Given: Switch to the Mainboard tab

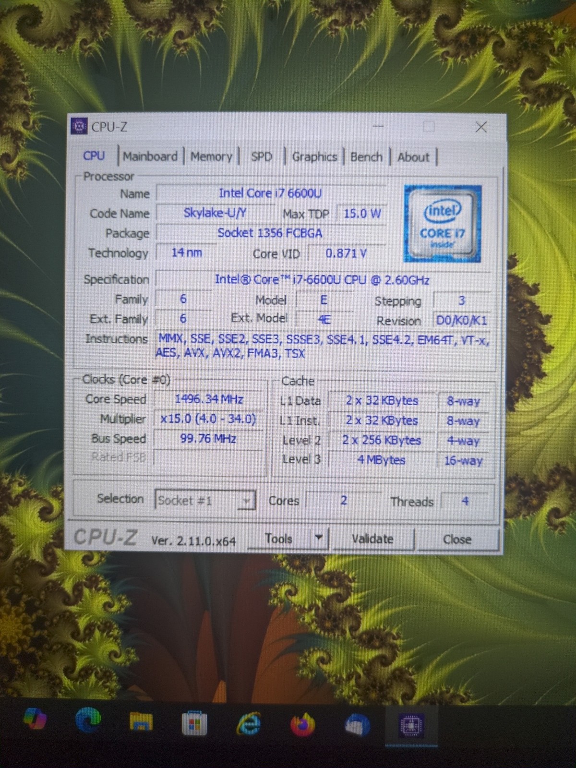Looking at the screenshot, I should (x=150, y=156).
